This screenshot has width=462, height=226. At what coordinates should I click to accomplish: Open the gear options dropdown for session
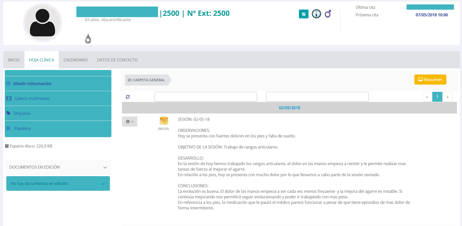point(130,122)
